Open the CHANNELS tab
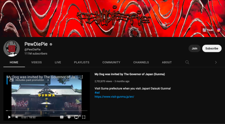The width and height of the screenshot is (225, 124). 141,62
